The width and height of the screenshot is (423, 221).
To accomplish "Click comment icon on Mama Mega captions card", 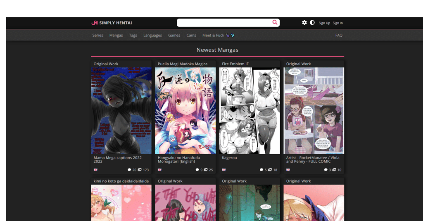I will coord(129,170).
